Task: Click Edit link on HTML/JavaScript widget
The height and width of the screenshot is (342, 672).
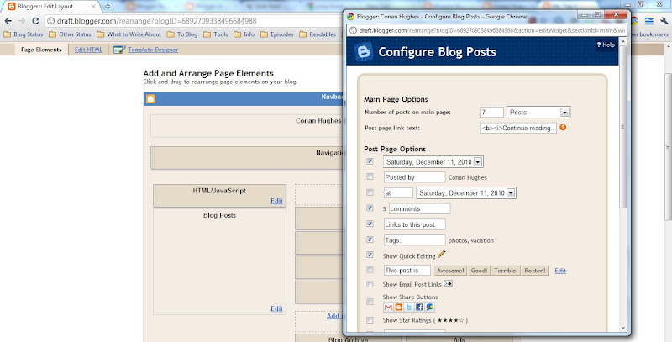Action: [276, 201]
